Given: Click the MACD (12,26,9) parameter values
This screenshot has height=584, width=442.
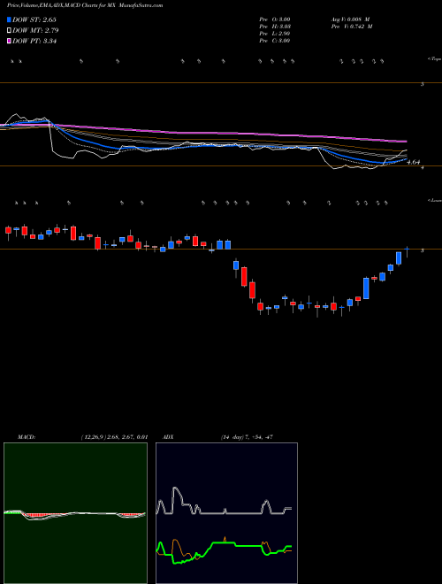Looking at the screenshot, I should point(115,436).
